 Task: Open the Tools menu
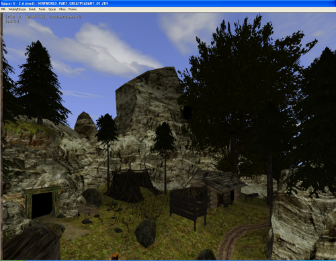coord(42,9)
